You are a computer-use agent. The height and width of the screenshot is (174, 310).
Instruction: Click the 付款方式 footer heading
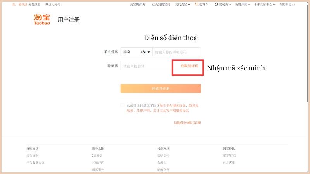coord(163,148)
